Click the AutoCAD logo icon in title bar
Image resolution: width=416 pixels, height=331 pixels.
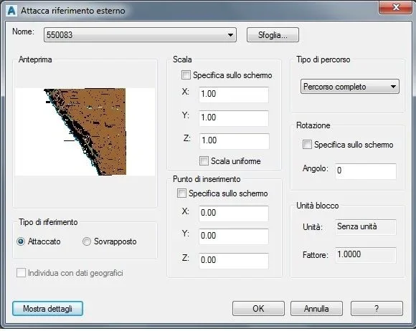(11, 11)
